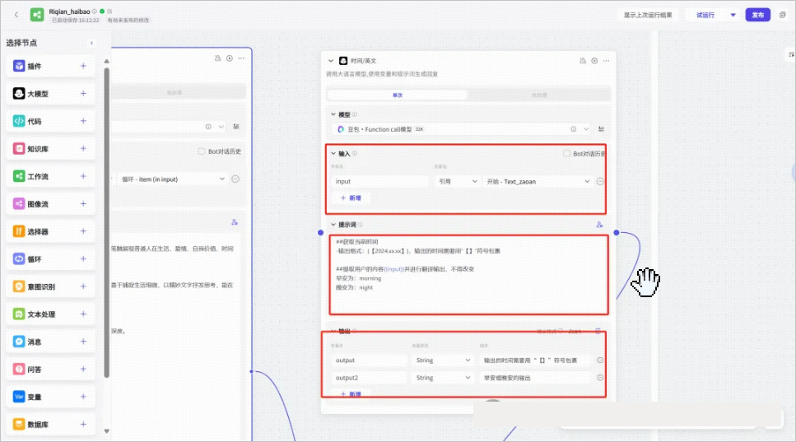Click the debug icon on 时间/英文 node

click(582, 60)
